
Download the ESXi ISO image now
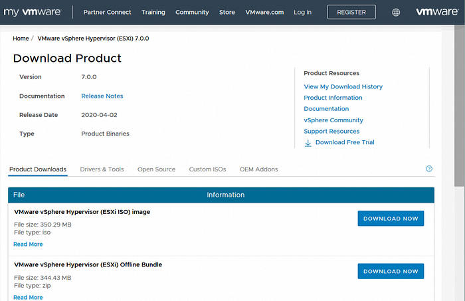(x=391, y=219)
